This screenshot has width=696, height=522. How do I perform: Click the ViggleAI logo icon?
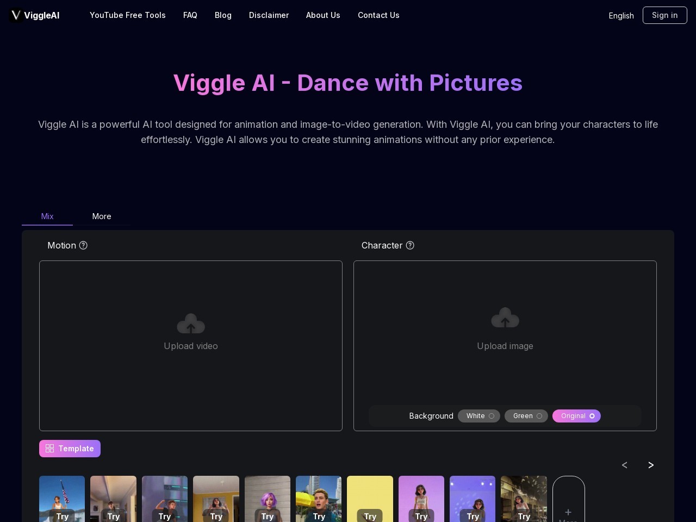16,15
